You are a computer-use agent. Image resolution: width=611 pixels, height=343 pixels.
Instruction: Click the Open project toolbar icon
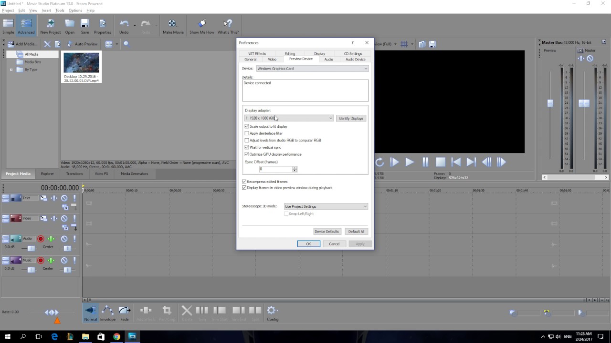click(x=70, y=27)
